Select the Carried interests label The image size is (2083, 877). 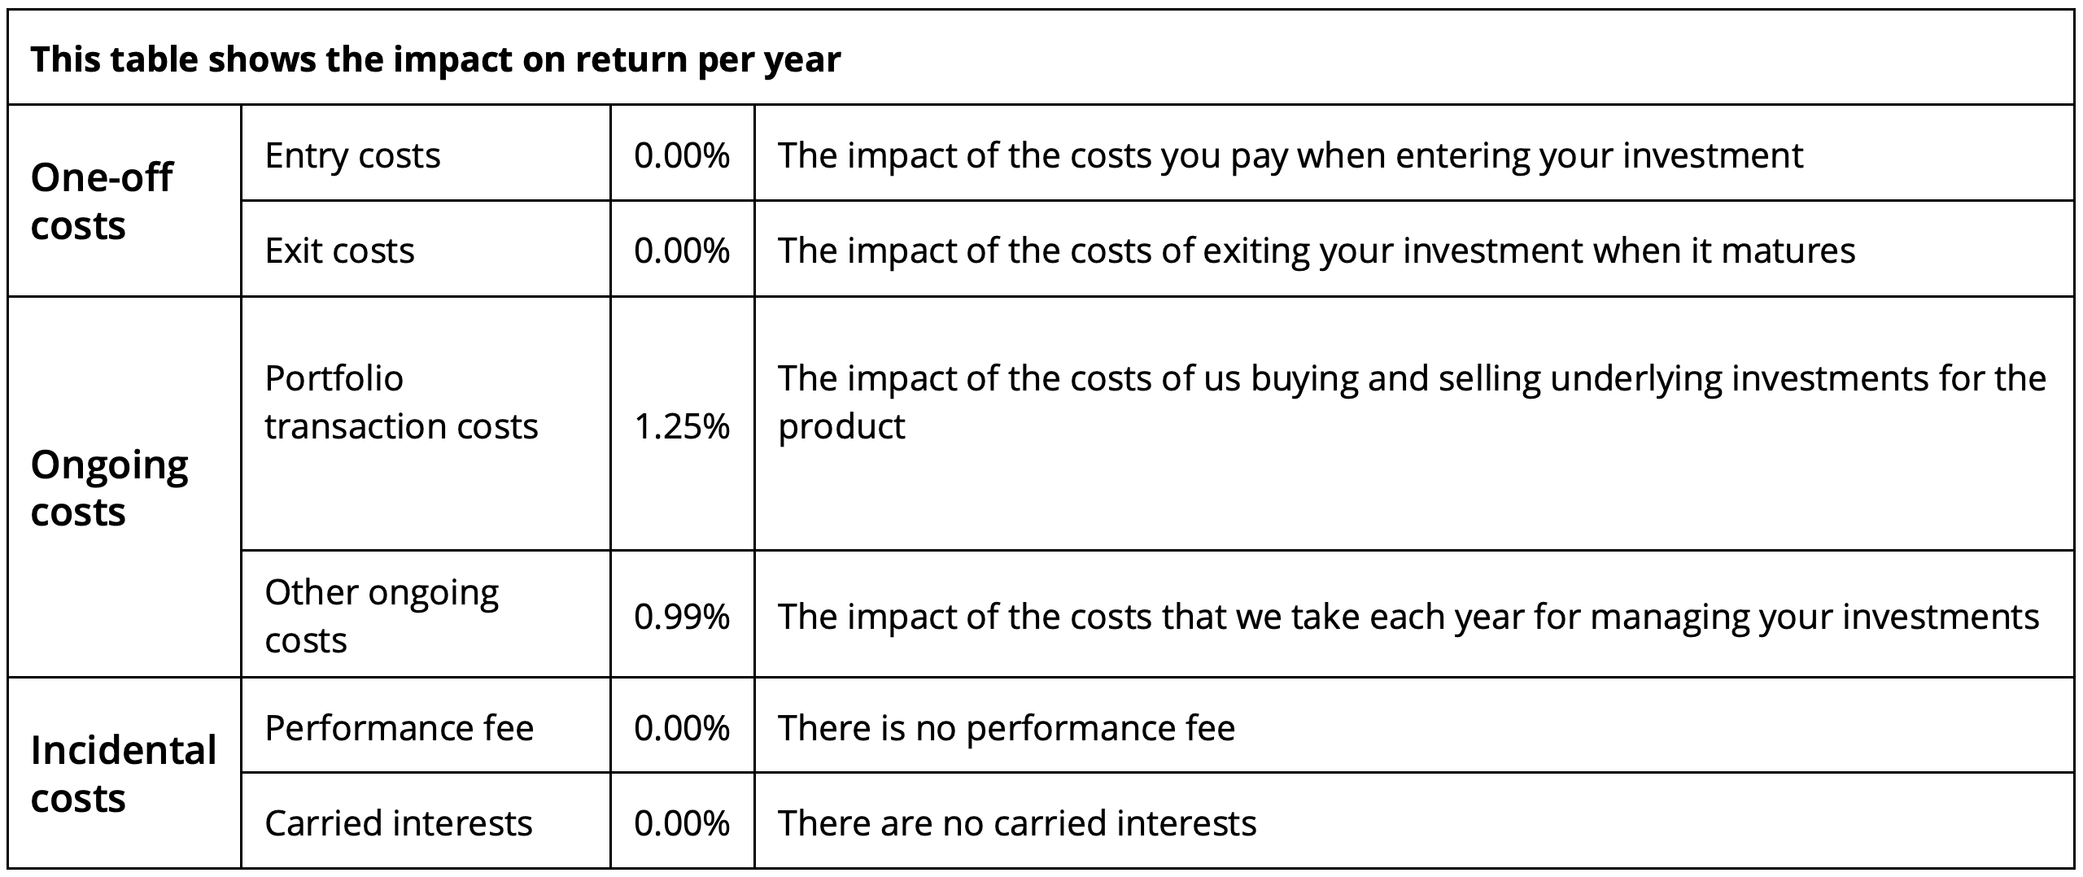click(x=398, y=822)
